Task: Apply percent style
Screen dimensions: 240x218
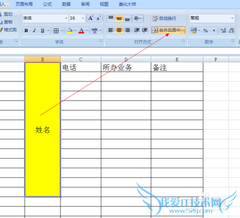Action: click(x=205, y=31)
